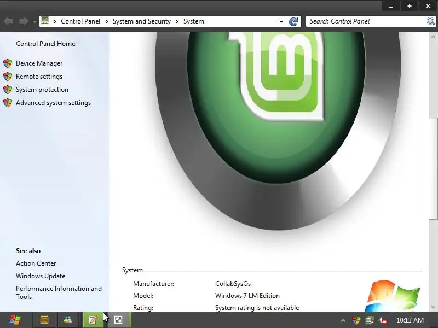438x328 pixels.
Task: Click the See also heading
Action: pyautogui.click(x=28, y=251)
